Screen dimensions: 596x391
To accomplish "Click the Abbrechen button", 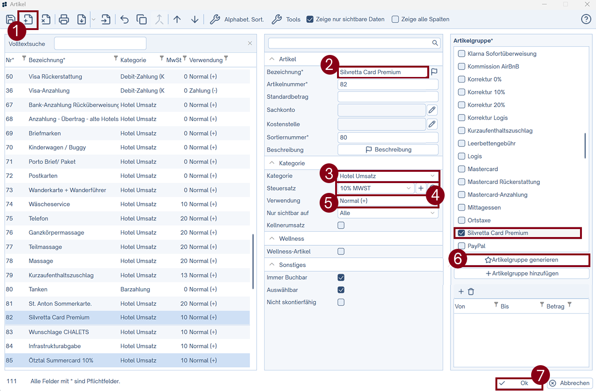I will (x=570, y=383).
